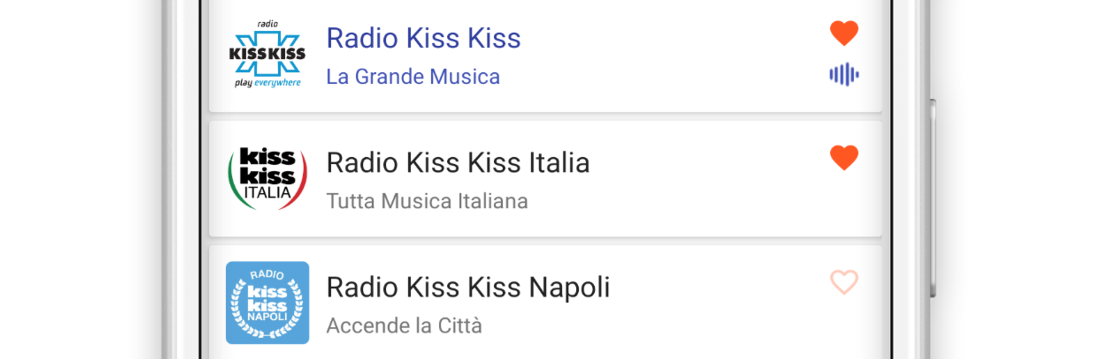The height and width of the screenshot is (359, 1097).
Task: Click the Kiss Kiss Italia logo
Action: [267, 178]
